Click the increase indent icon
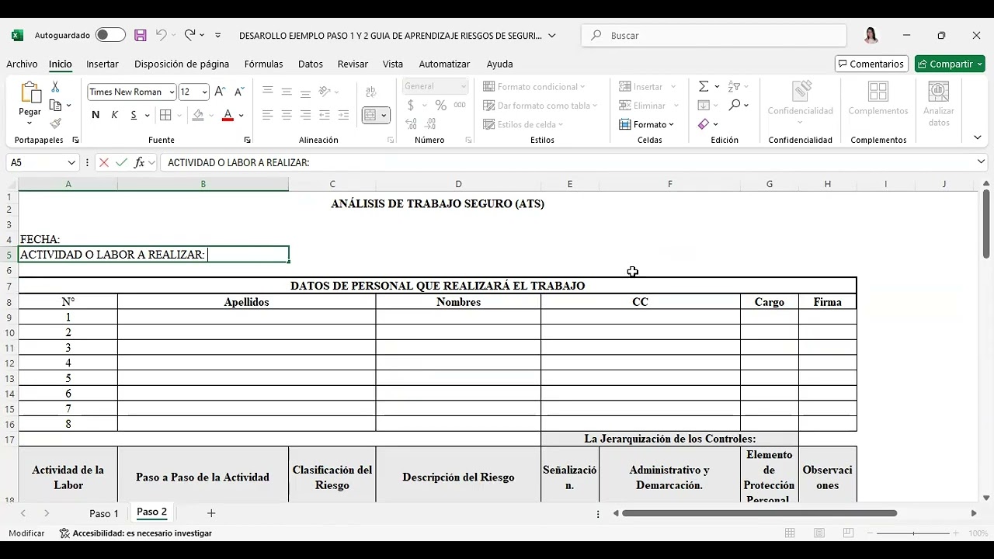The width and height of the screenshot is (994, 559). [343, 115]
